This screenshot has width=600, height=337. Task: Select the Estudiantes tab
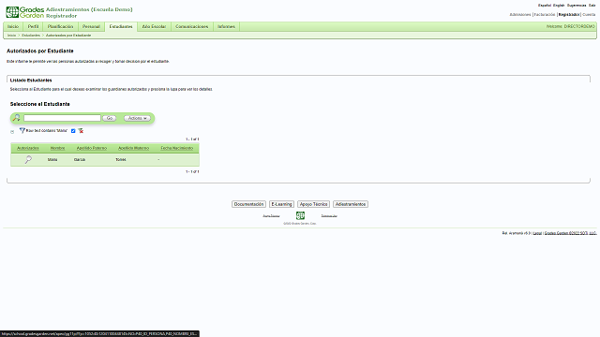pyautogui.click(x=121, y=27)
